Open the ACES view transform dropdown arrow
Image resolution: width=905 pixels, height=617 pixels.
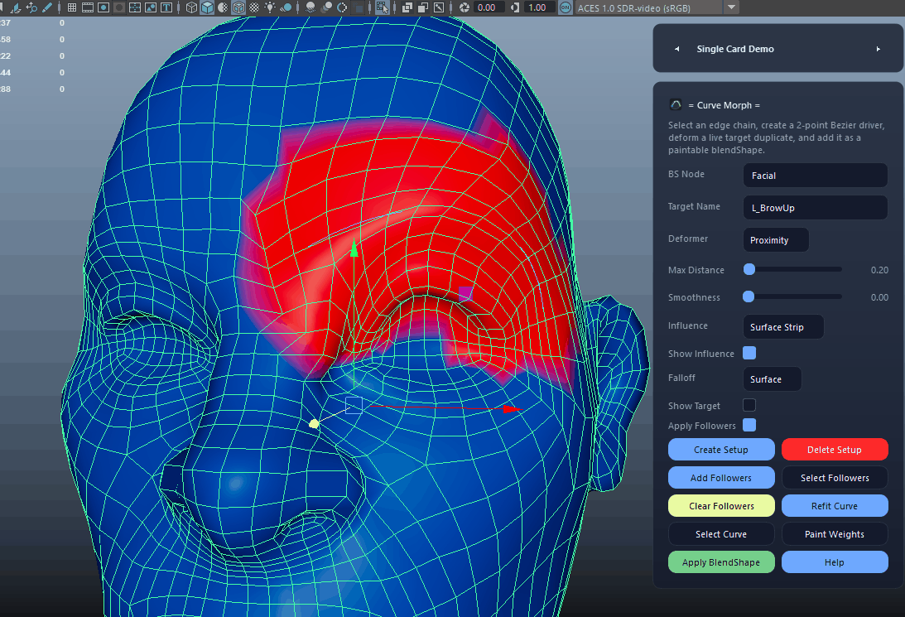coord(731,7)
